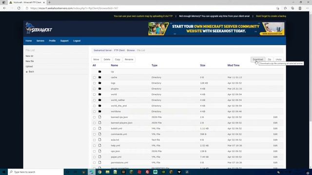312x175 pixels.
Task: Click the Zip button
Action: coord(270,59)
